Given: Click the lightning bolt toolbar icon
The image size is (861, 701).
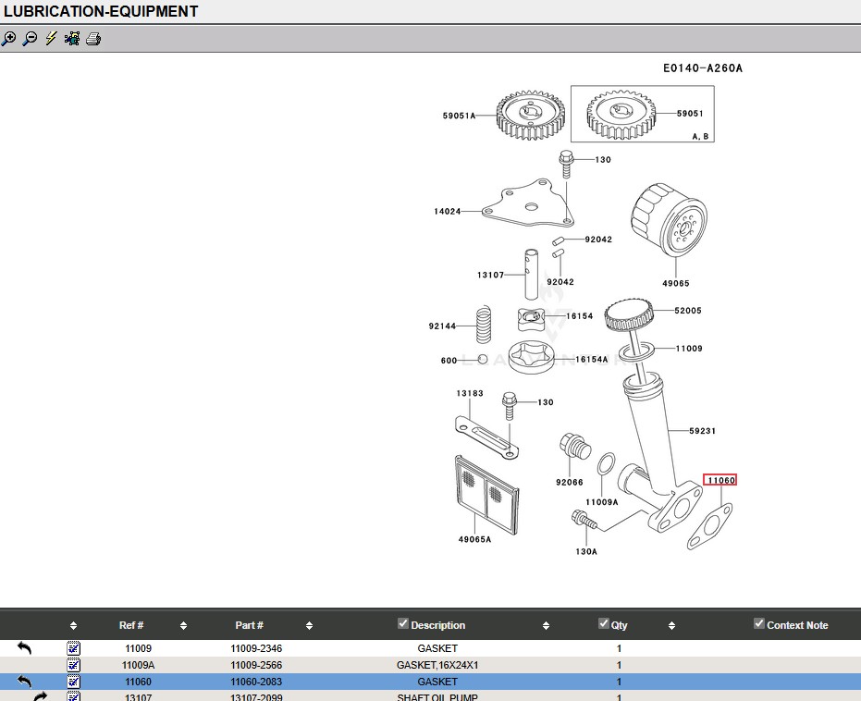Looking at the screenshot, I should point(51,39).
